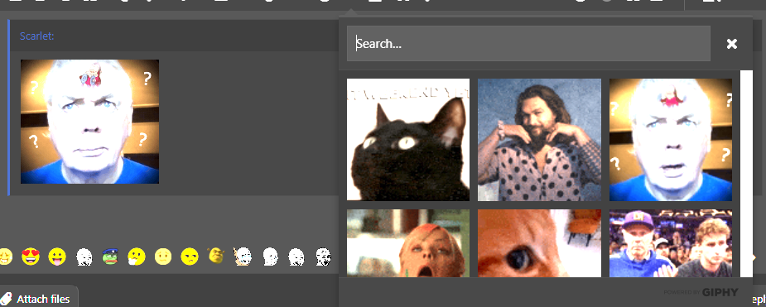766x307 pixels.
Task: Choose the basketball crowd fans GIF
Action: click(671, 243)
